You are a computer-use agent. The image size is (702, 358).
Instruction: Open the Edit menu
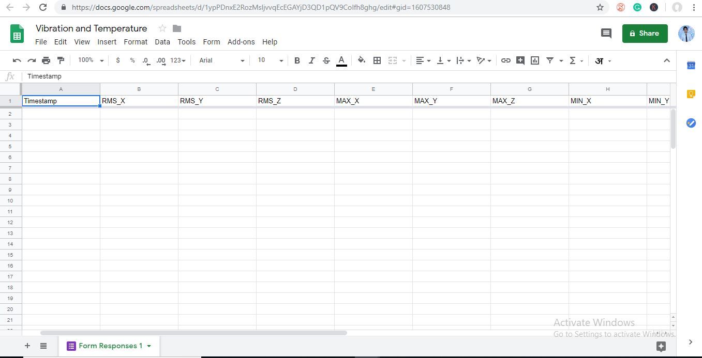pos(61,42)
